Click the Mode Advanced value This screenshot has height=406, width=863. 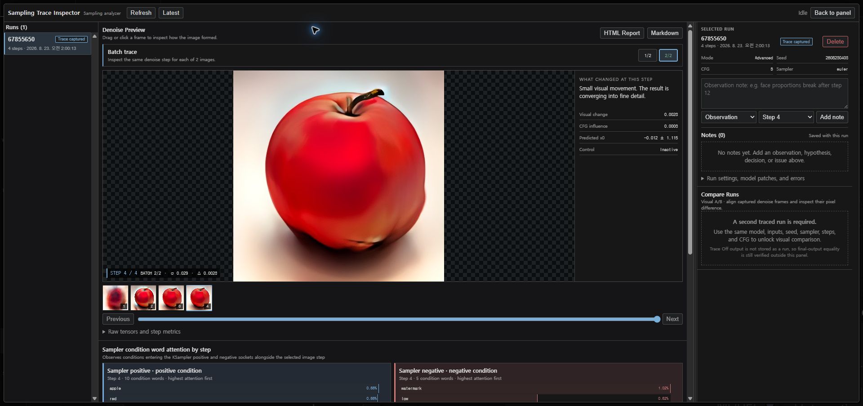(764, 58)
